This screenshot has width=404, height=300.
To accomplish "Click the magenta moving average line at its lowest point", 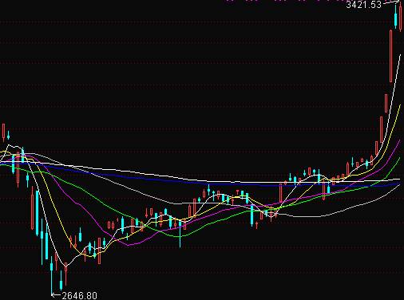I will 129,245.
